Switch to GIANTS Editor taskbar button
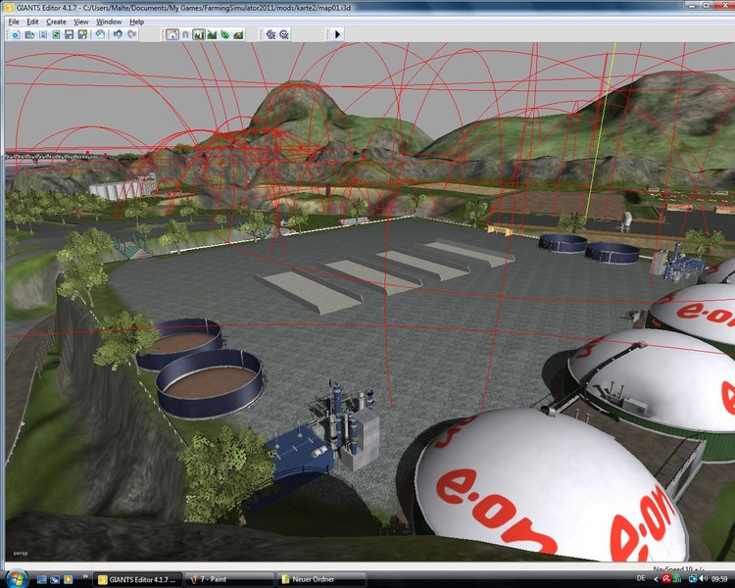Image resolution: width=735 pixels, height=588 pixels. point(137,579)
